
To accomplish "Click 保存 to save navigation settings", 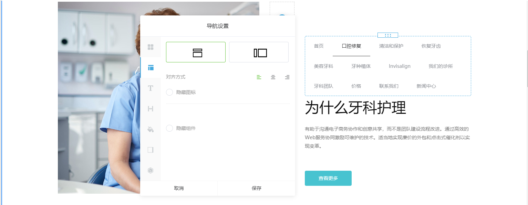I will pos(257,188).
